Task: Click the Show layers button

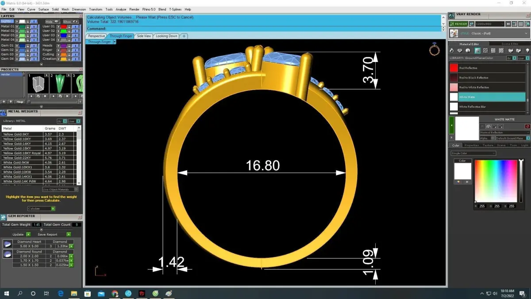Action: 71,22
